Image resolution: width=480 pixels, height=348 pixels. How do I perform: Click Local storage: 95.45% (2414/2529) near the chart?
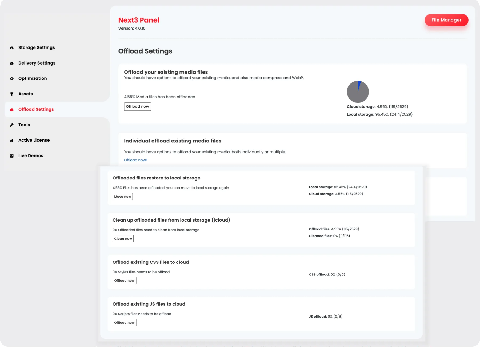pos(379,114)
